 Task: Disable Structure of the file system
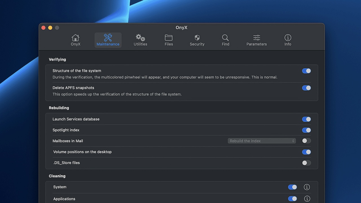point(306,71)
